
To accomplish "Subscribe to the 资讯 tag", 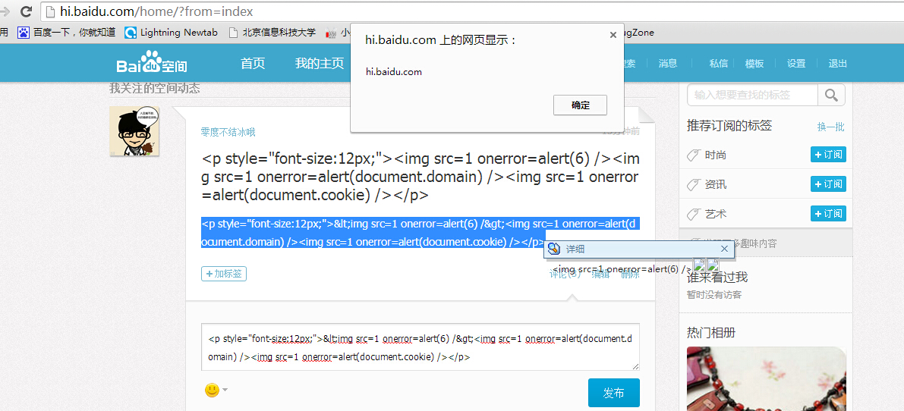I will (828, 184).
